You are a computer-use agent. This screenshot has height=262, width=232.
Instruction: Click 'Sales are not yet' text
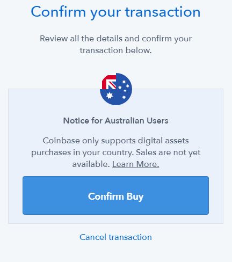(x=168, y=152)
